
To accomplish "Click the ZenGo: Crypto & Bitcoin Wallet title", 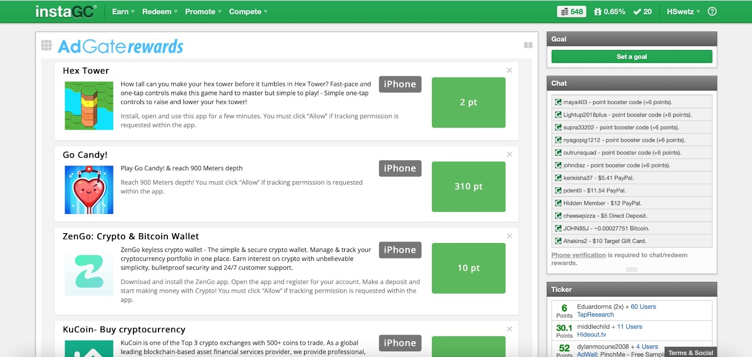I will pos(131,236).
